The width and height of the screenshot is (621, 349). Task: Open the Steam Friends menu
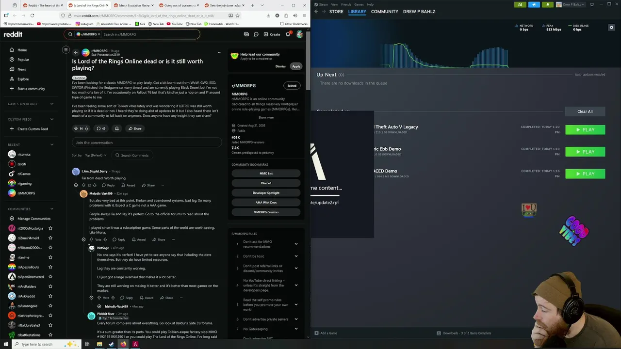coord(346,4)
